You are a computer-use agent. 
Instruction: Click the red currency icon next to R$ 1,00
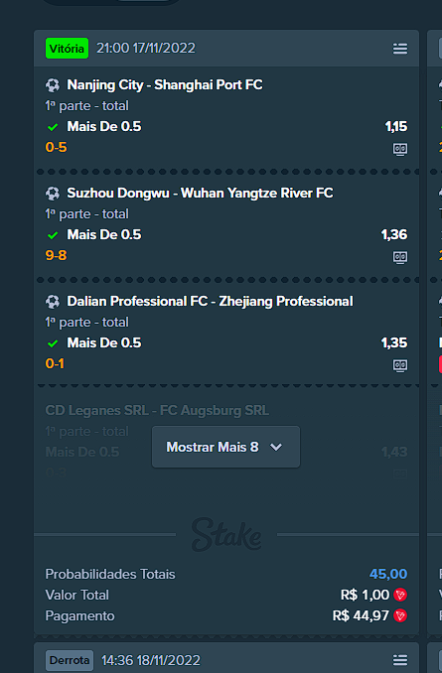(x=400, y=595)
